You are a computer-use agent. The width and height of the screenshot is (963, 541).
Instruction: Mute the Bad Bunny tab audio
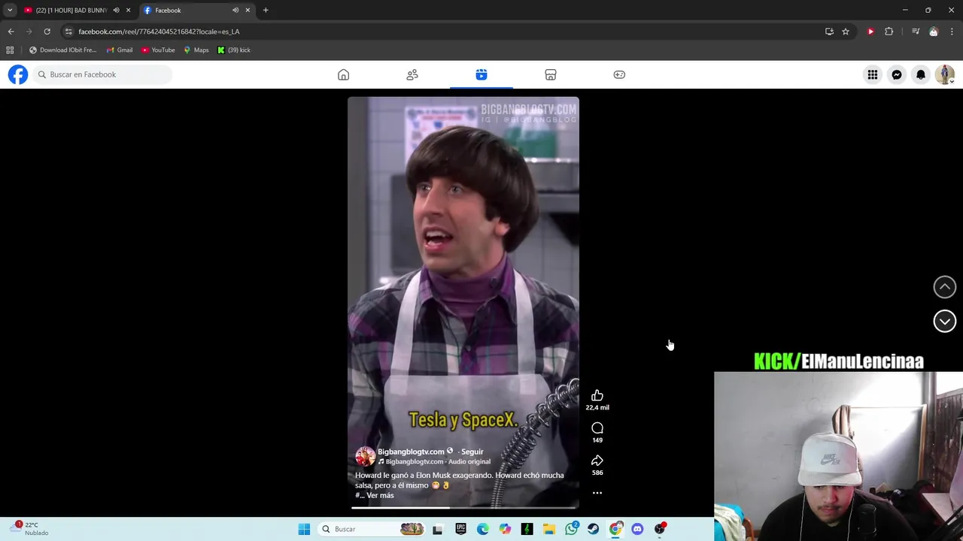pos(116,11)
